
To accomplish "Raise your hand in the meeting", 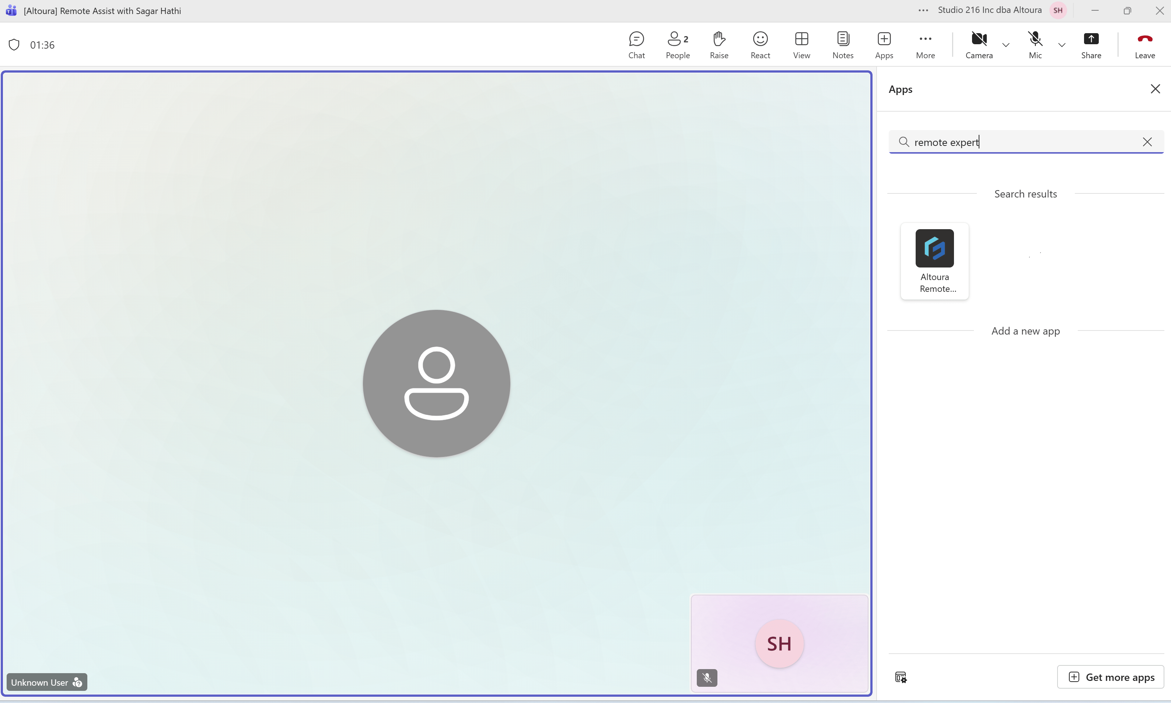I will pyautogui.click(x=719, y=45).
